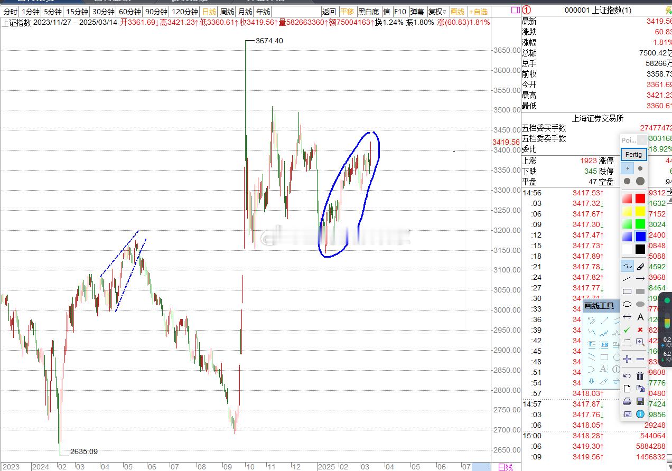The height and width of the screenshot is (471, 672).
Task: Activate the magnifier zoom tool
Action: click(640, 342)
